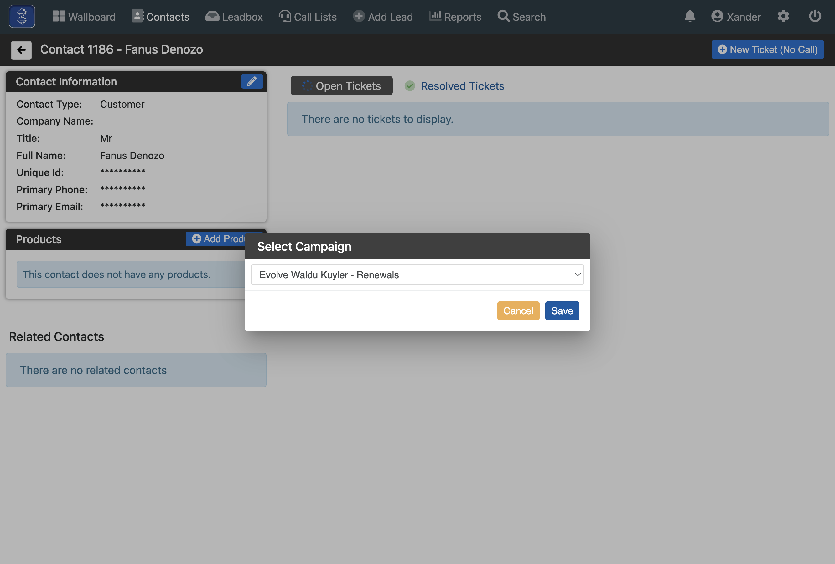Switch to the Open Tickets tab
Viewport: 835px width, 564px height.
tap(341, 86)
